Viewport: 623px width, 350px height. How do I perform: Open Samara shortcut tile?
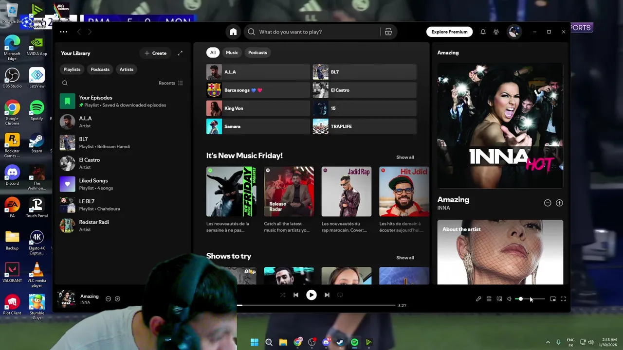[x=258, y=126]
